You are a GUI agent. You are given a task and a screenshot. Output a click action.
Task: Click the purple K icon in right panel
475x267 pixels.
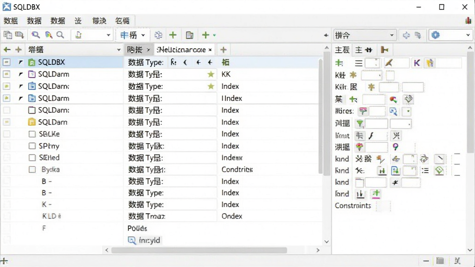point(417,63)
